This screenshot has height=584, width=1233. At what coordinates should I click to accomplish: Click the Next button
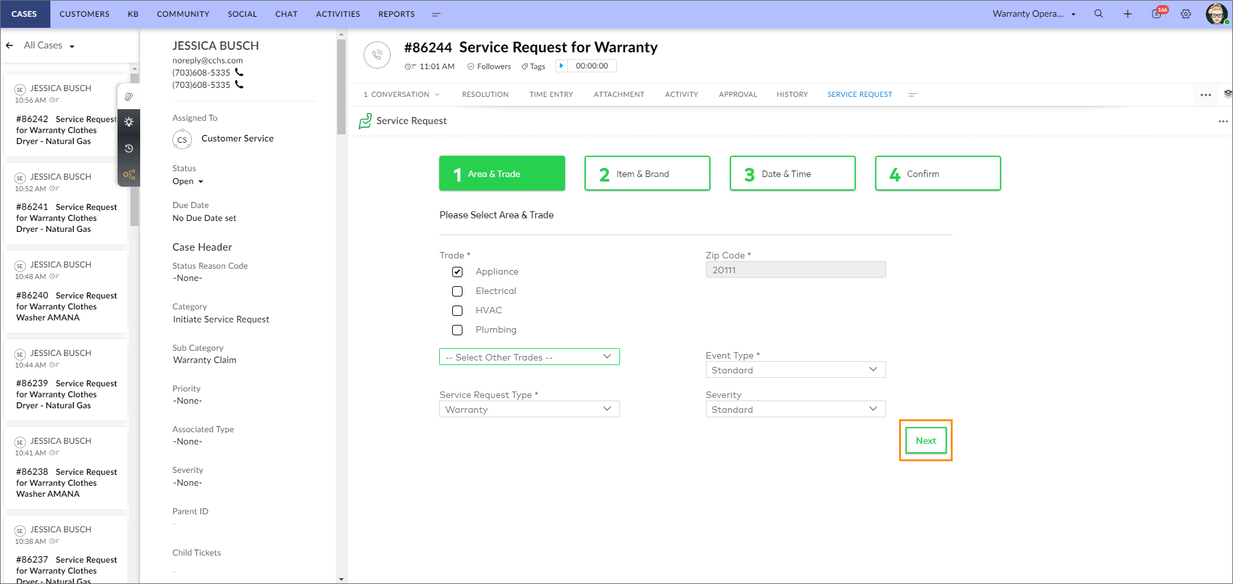pyautogui.click(x=926, y=441)
